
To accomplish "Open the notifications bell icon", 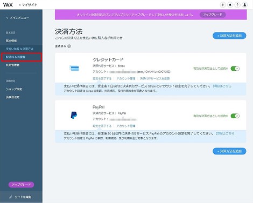I will (x=230, y=5).
